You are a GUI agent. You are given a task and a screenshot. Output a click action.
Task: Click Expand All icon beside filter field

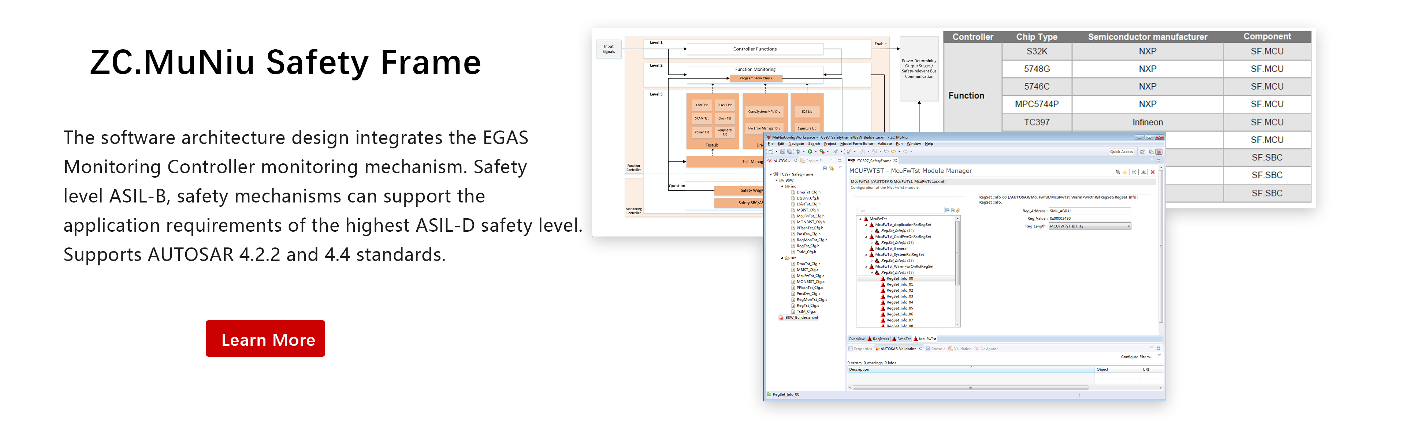point(953,211)
